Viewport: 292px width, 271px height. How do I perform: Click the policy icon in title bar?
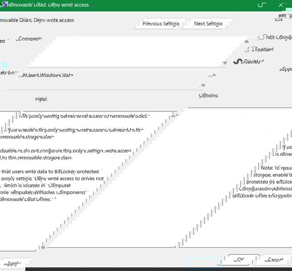3,5
